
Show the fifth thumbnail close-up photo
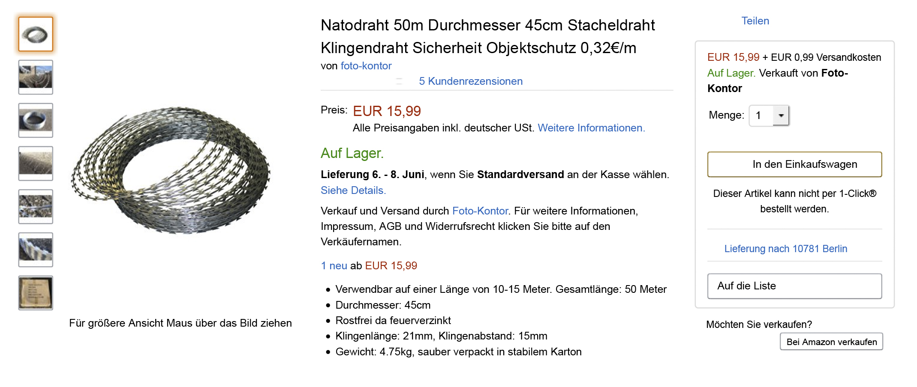click(x=36, y=206)
